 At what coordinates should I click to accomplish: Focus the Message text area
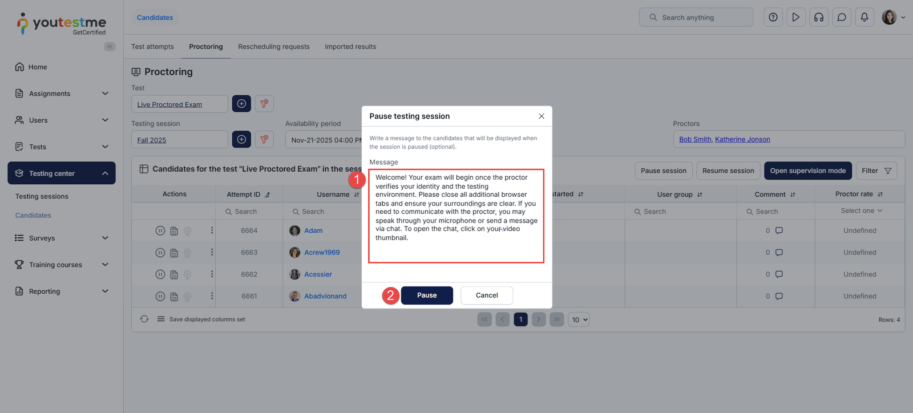457,216
